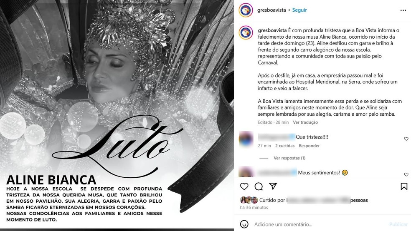Submit comment with Publicar button
The height and width of the screenshot is (231, 411).
coord(398,224)
